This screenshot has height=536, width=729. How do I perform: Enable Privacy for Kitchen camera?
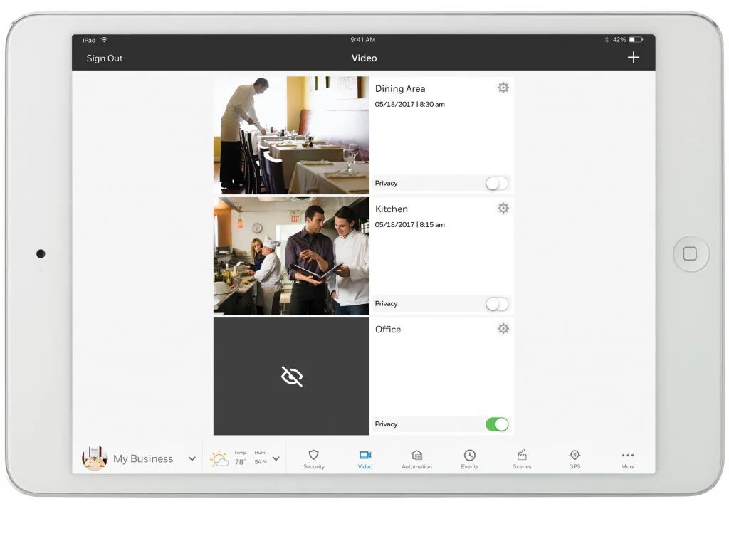pos(497,304)
